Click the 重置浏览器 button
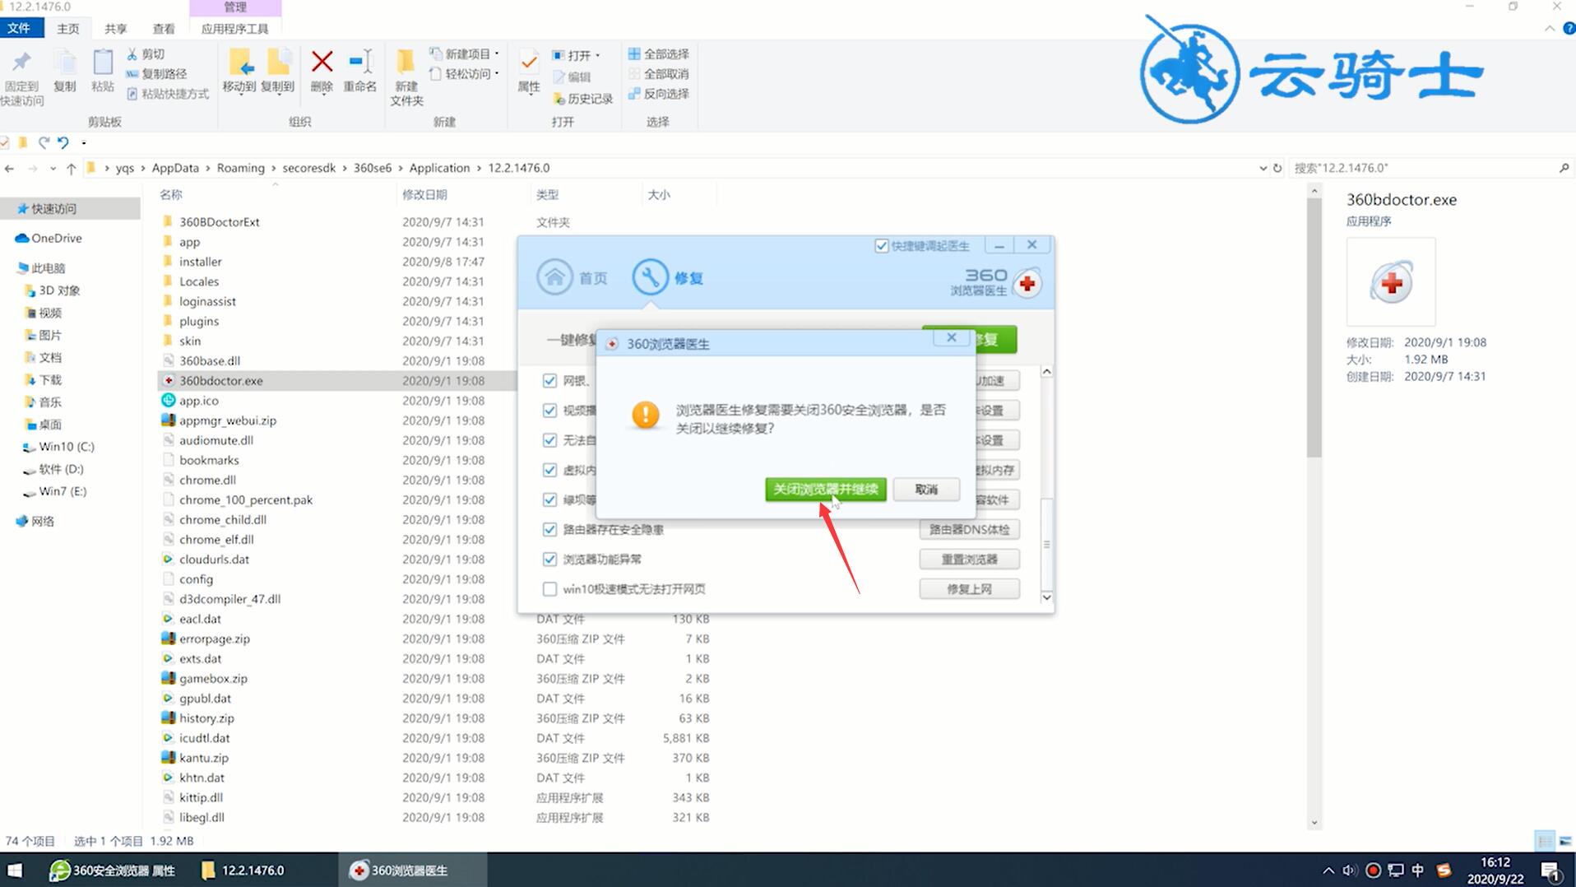Screen dimensions: 1576x887 (969, 560)
